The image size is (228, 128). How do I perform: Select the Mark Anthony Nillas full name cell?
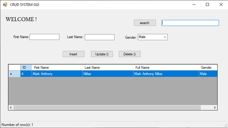166,74
